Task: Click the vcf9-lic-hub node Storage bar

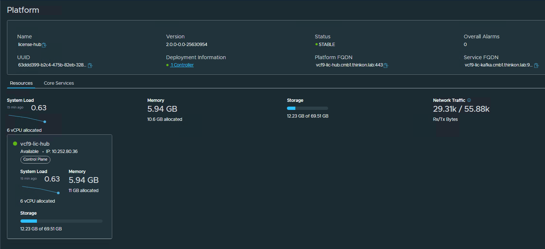Action: (61, 221)
